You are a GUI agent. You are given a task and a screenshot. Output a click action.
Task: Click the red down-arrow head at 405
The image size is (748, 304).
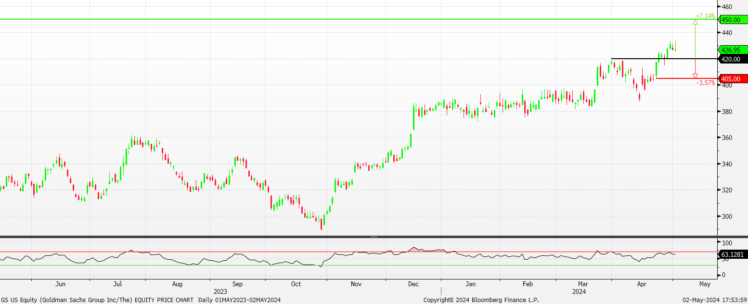pos(695,76)
